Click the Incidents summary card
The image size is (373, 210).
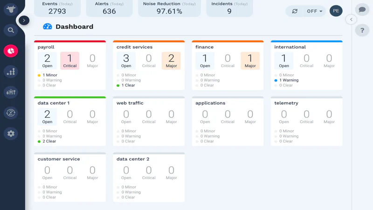tap(229, 8)
